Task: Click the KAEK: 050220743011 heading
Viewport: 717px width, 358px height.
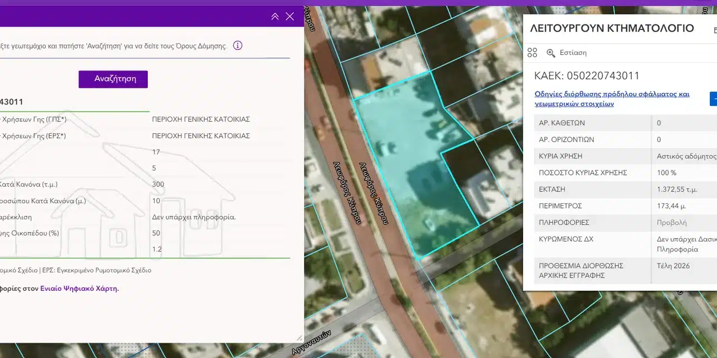Action: click(586, 76)
